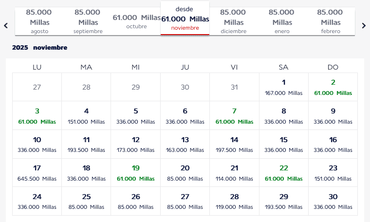Click the previous months left arrow
Image resolution: width=370 pixels, height=222 pixels.
pyautogui.click(x=6, y=26)
